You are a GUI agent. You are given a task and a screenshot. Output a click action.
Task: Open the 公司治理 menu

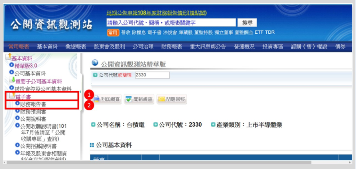tap(143, 47)
